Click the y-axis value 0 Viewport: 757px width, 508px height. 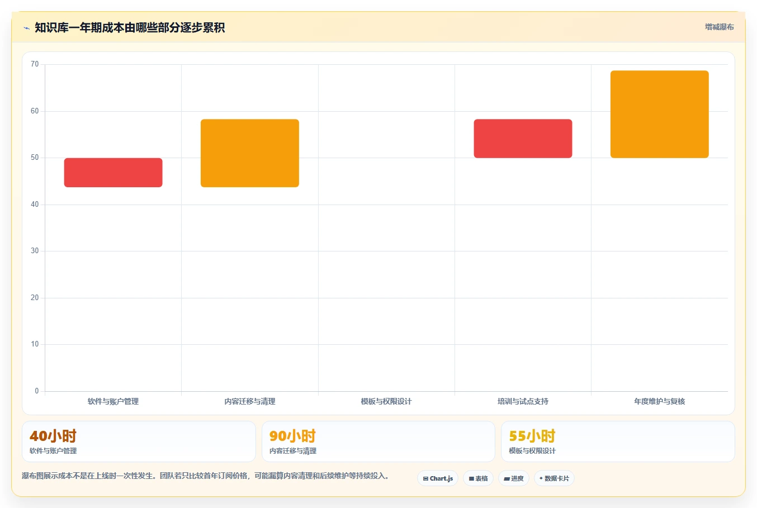pyautogui.click(x=37, y=391)
